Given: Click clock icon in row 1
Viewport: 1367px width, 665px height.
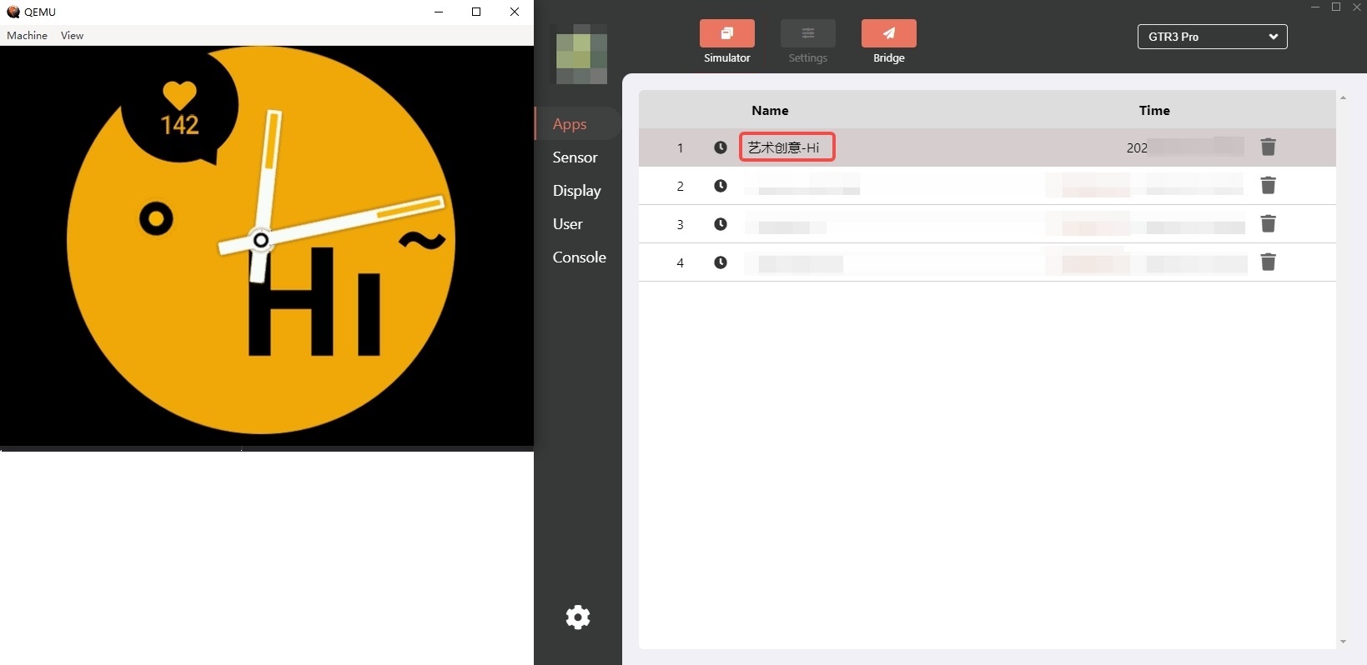Looking at the screenshot, I should (x=721, y=147).
